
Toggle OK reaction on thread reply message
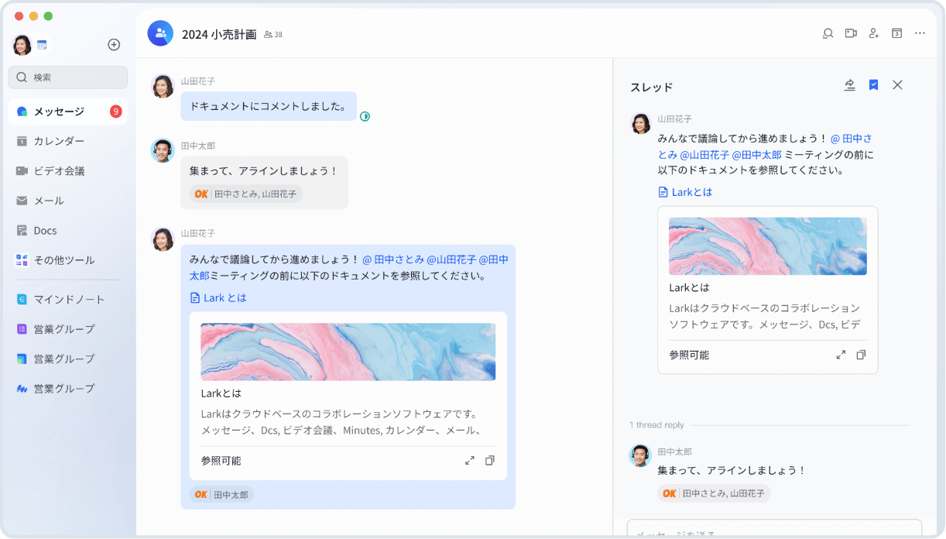click(714, 493)
